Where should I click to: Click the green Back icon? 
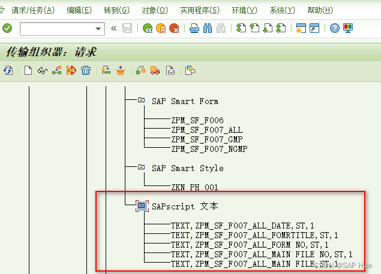click(x=148, y=28)
